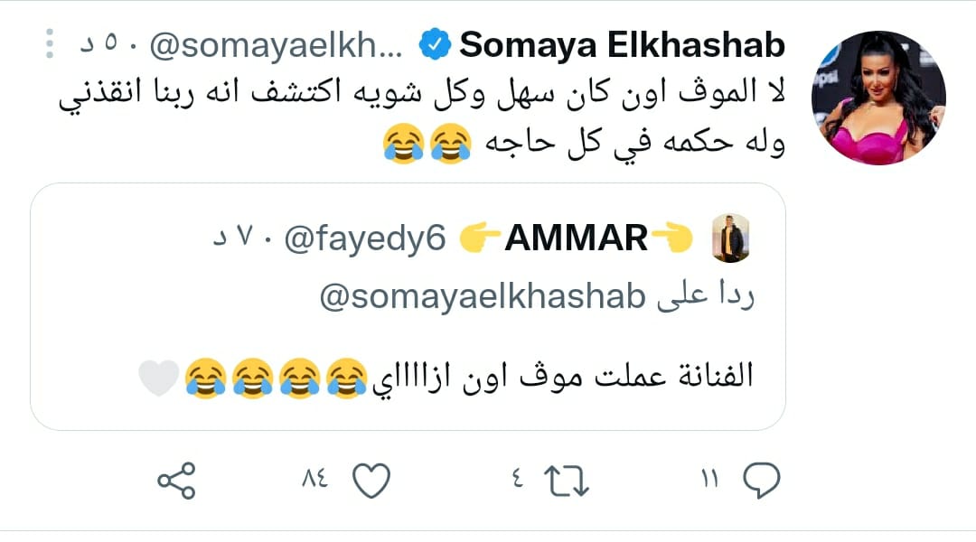
Task: Retweet this tweet using the retweet icon
Action: pyautogui.click(x=568, y=480)
